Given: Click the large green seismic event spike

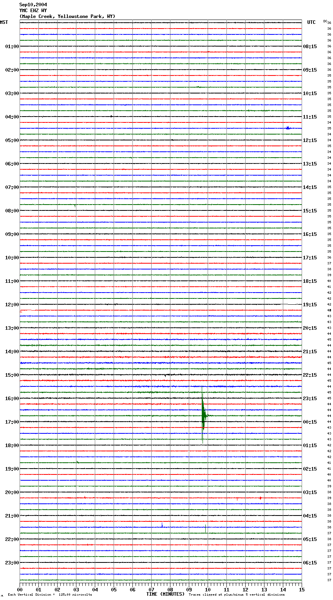Looking at the screenshot, I should coord(203,416).
